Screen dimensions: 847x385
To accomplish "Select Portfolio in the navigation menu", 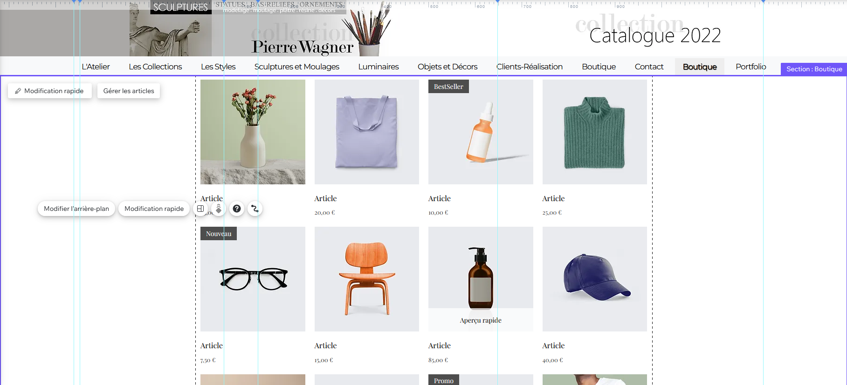I will click(751, 67).
